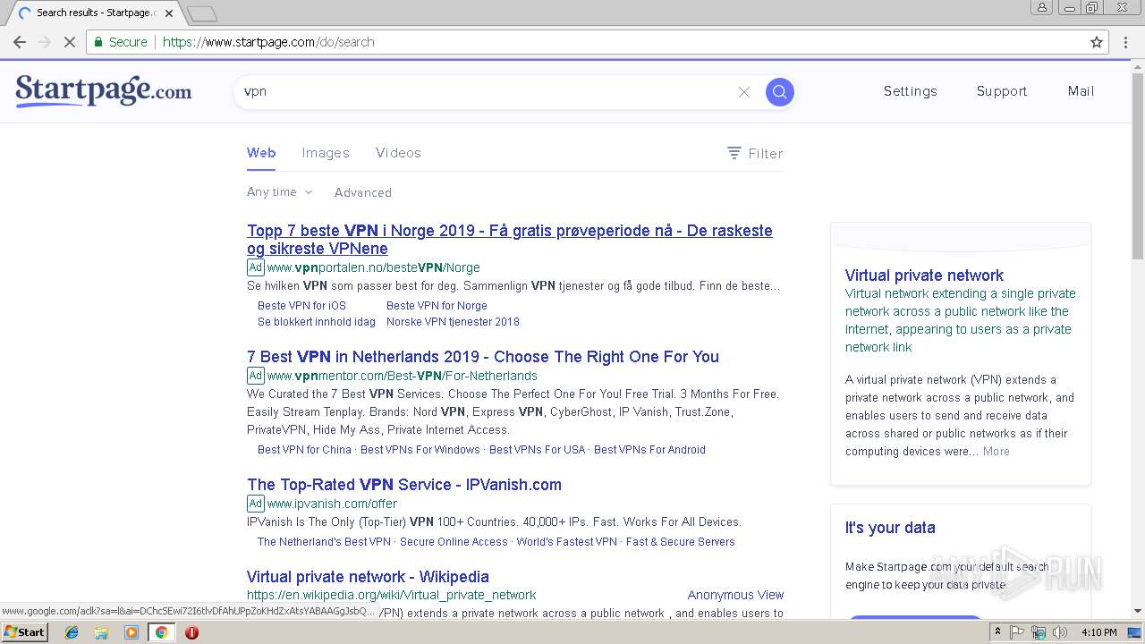Screen dimensions: 1145x644
Task: Open Internet Explorer from the taskbar
Action: (x=72, y=632)
